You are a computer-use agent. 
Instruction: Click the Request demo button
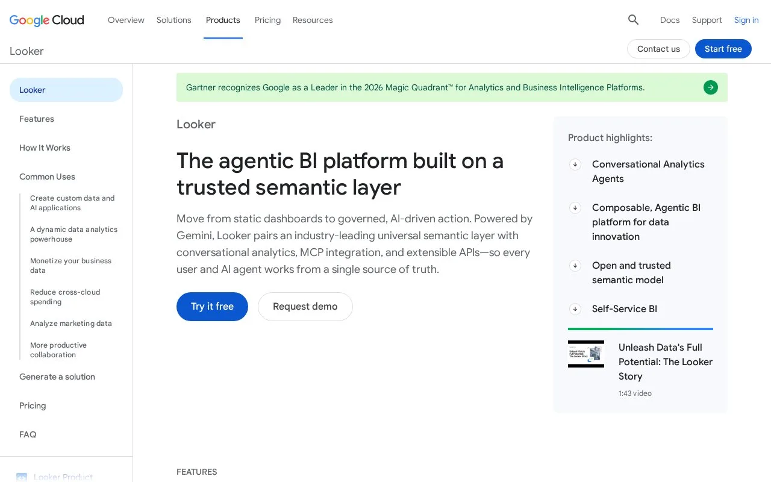[x=305, y=307]
